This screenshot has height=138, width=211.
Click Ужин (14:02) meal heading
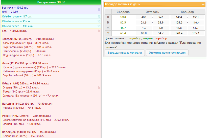point(26,116)
